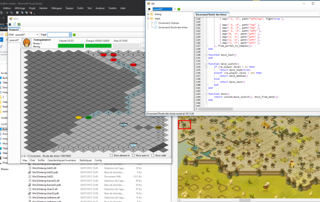The width and height of the screenshot is (320, 202).
Task: Click next bookmark icon in Visual Studio toolbar
Action: click(x=26, y=13)
